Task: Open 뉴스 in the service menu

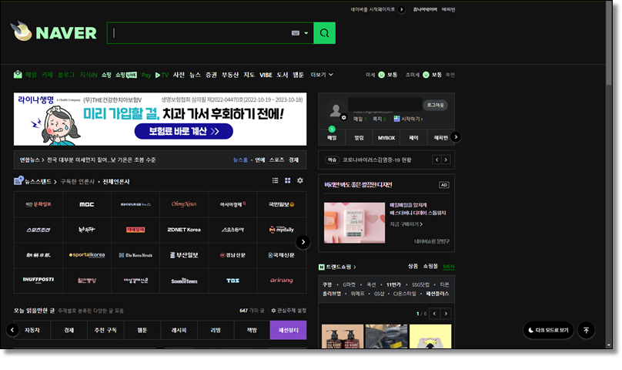Action: point(195,75)
